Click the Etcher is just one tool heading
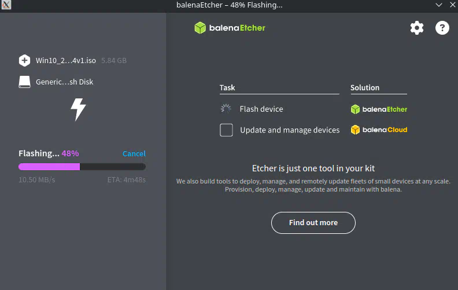Screen dimensions: 458x290 [313, 168]
